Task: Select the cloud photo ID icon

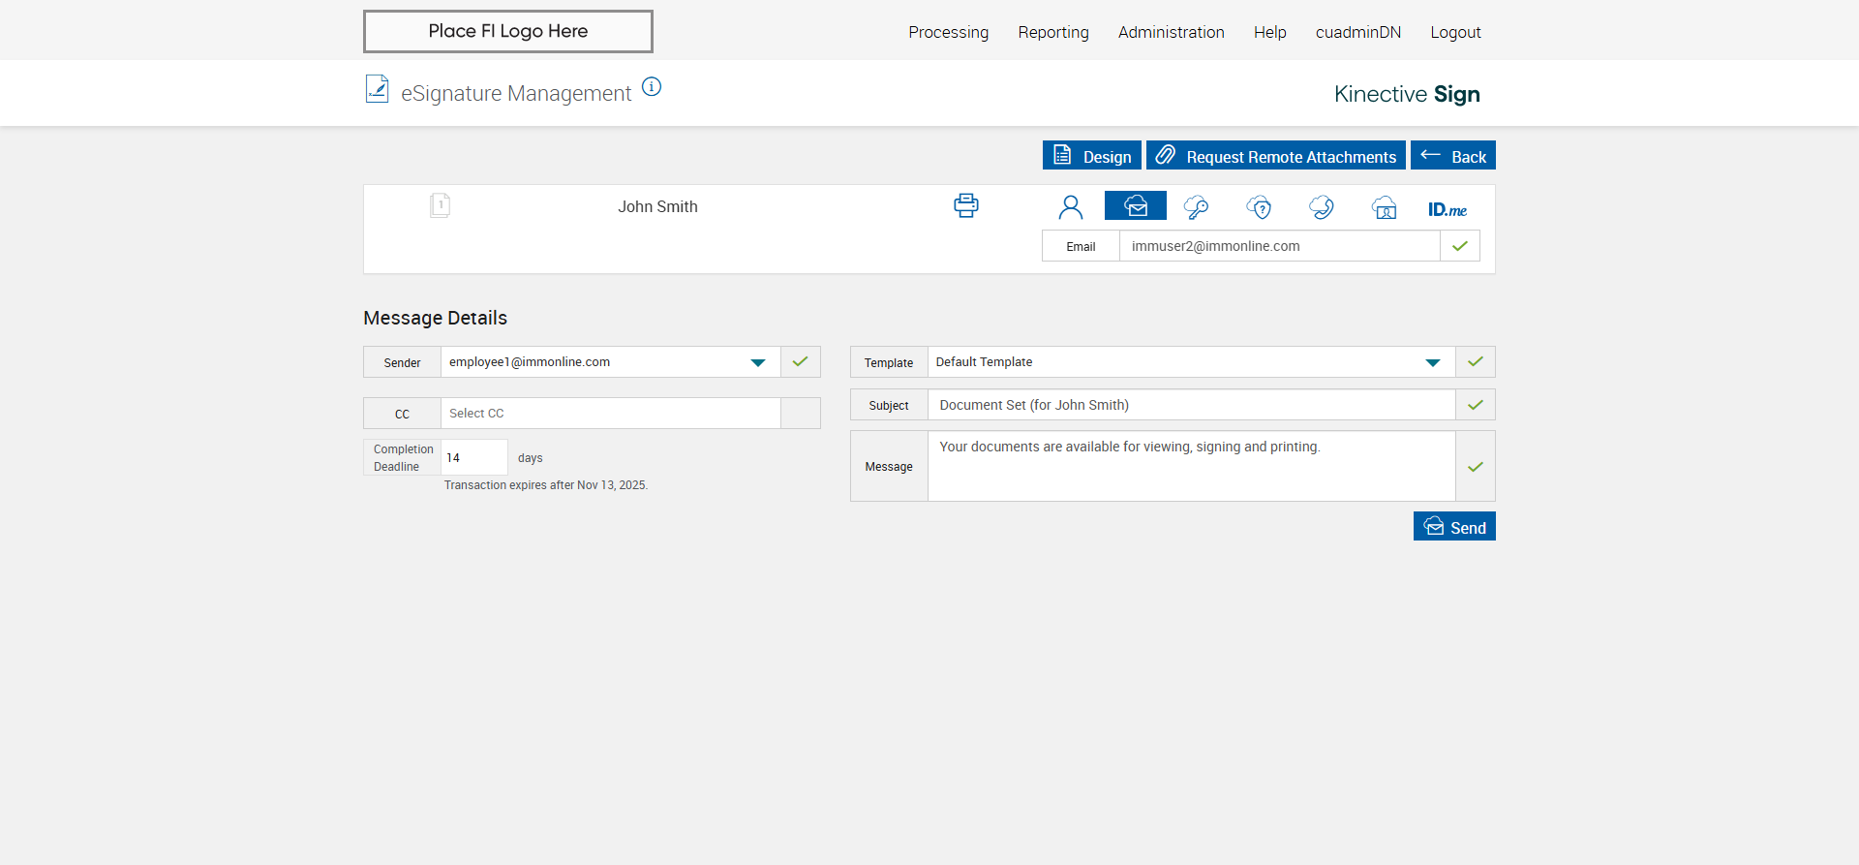Action: point(1385,207)
